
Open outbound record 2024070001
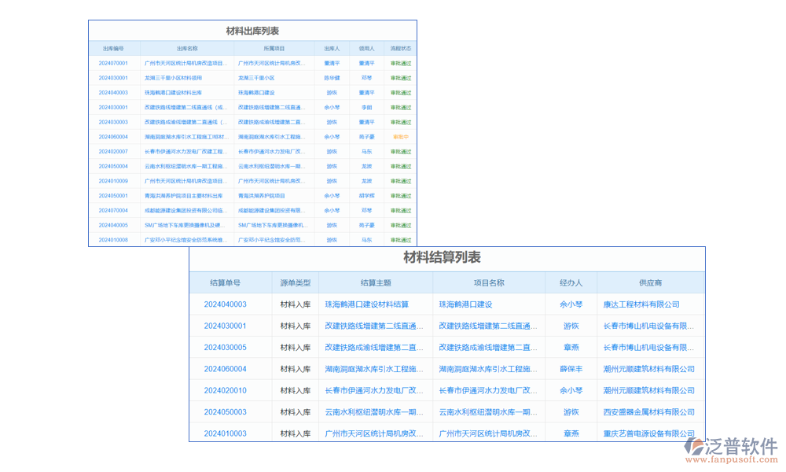coord(113,63)
